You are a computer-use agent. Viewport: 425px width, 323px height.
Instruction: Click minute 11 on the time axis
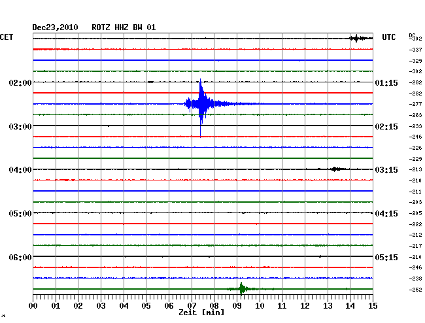[x=282, y=306]
